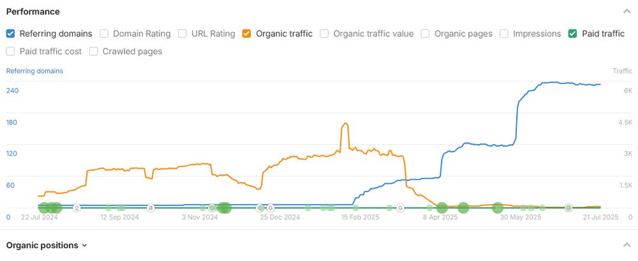Check the URL Rating option
The image size is (638, 261).
[x=182, y=34]
